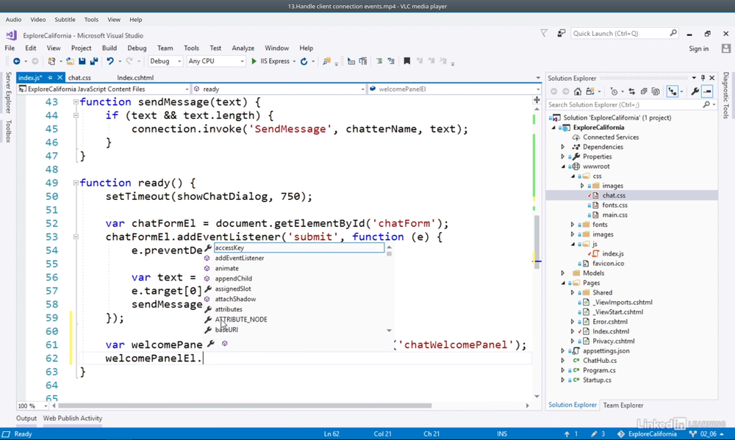The width and height of the screenshot is (735, 440).
Task: Click the split editor icon above scrollbar
Action: (537, 100)
